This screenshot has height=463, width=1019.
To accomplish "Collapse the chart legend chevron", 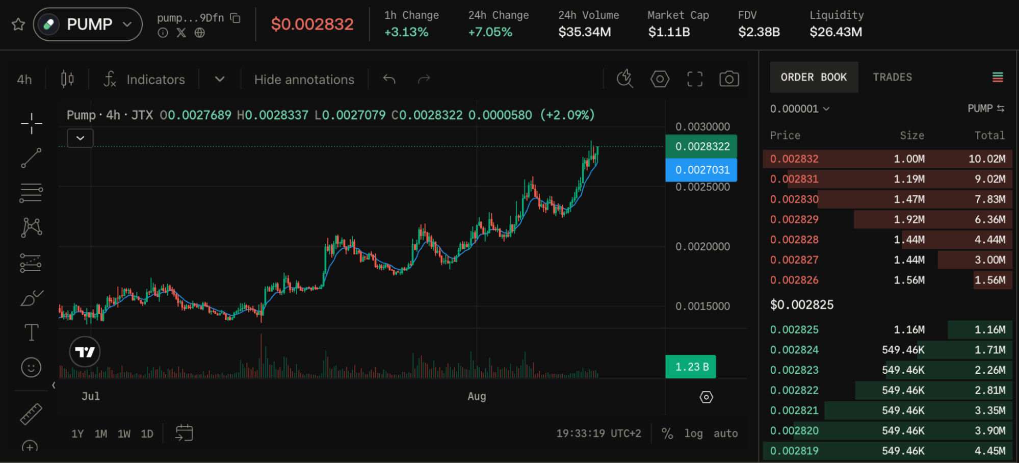I will click(80, 138).
